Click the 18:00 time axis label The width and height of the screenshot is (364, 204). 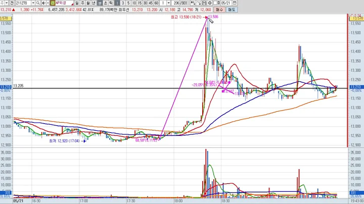[178, 201]
